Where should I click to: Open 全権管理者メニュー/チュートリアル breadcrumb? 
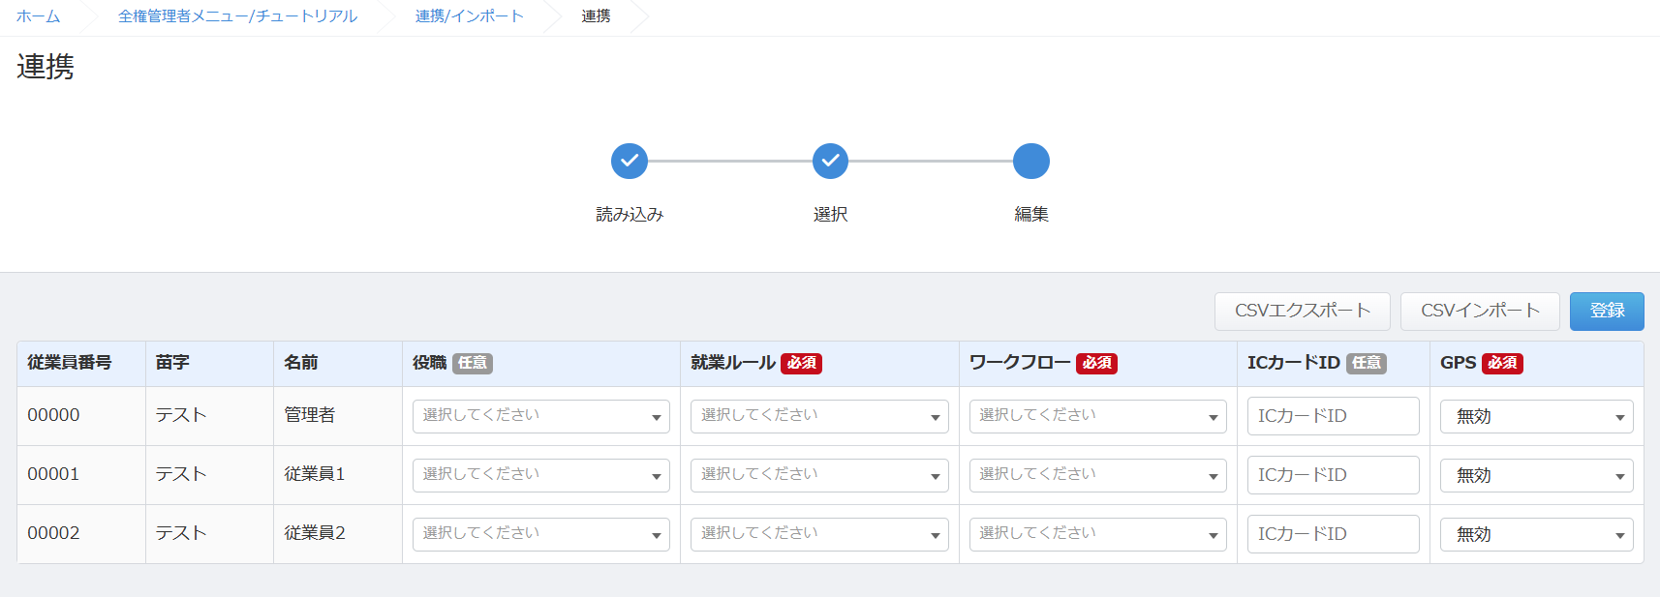pyautogui.click(x=237, y=16)
